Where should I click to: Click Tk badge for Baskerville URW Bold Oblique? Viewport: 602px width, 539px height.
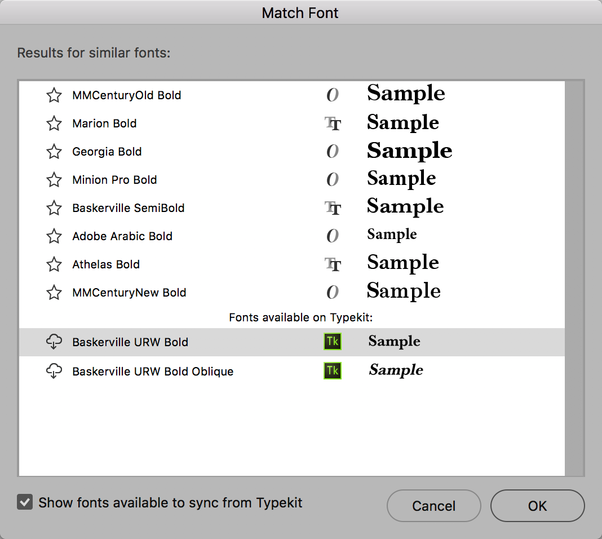click(x=333, y=371)
